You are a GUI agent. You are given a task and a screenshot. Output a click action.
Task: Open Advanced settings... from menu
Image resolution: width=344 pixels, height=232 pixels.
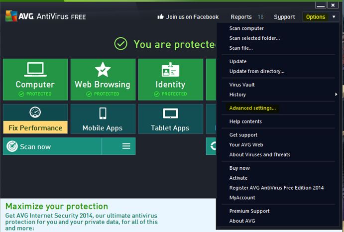click(252, 108)
